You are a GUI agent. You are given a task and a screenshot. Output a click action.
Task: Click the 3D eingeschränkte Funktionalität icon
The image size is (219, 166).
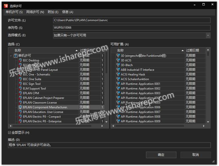[x=118, y=56]
